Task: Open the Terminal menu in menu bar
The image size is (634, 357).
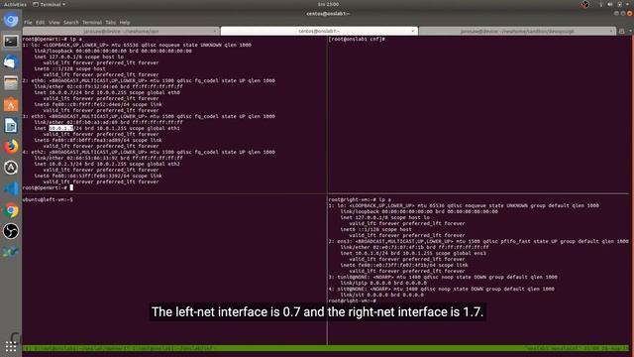Action: [x=92, y=22]
